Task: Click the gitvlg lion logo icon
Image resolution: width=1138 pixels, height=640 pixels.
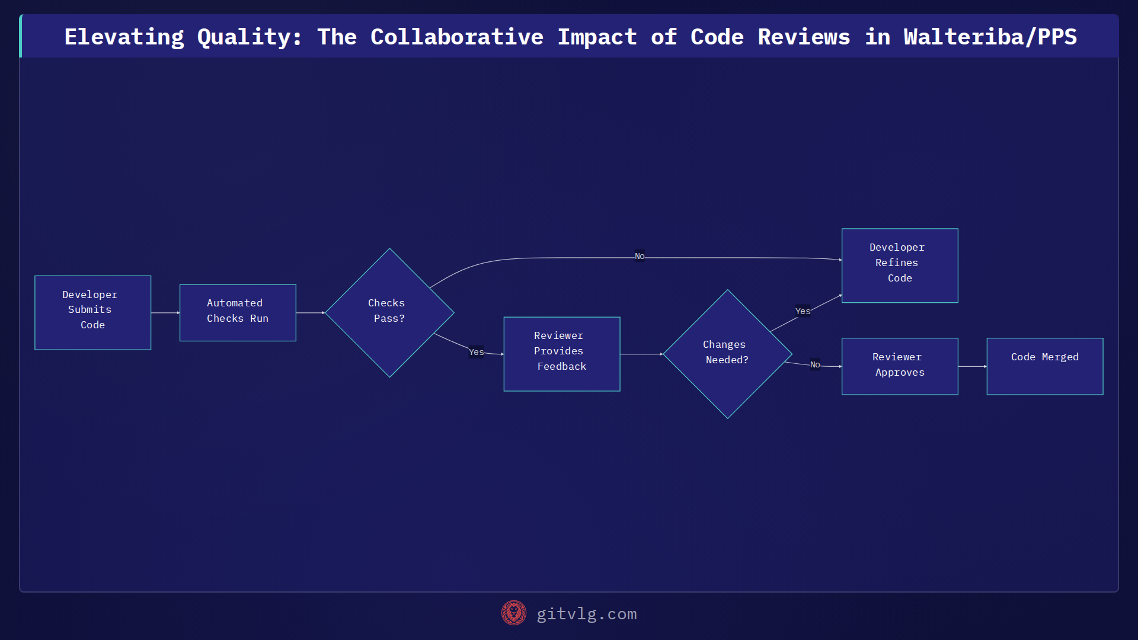Action: (x=514, y=613)
